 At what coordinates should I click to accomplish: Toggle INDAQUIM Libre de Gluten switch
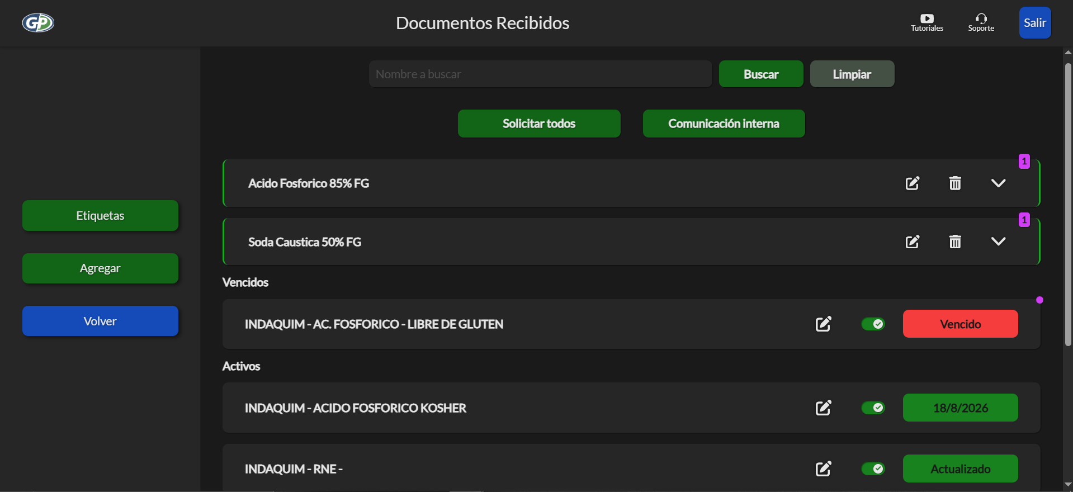[873, 324]
